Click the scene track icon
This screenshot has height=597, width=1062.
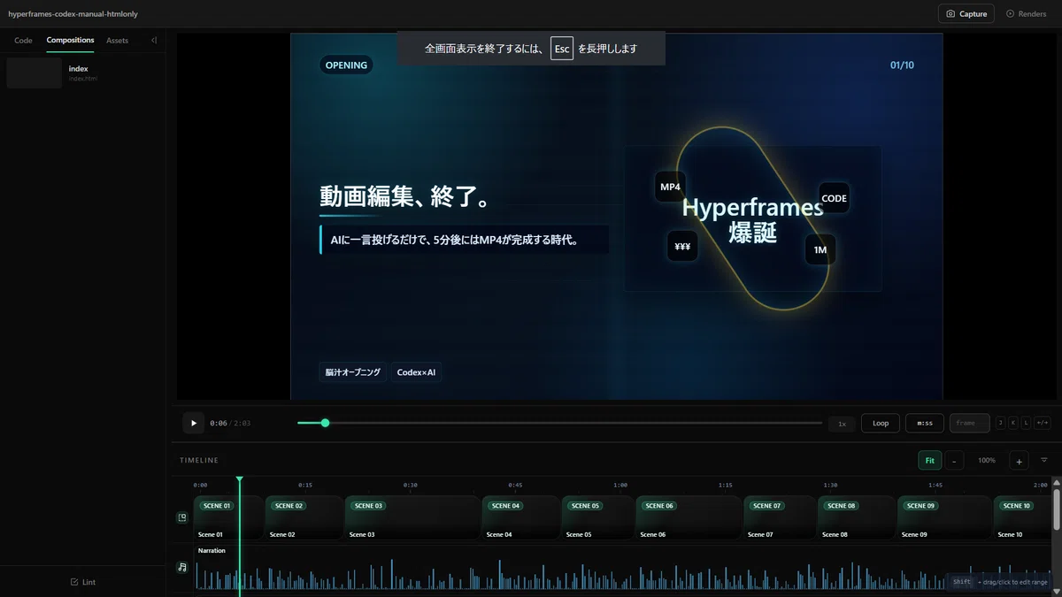(182, 517)
